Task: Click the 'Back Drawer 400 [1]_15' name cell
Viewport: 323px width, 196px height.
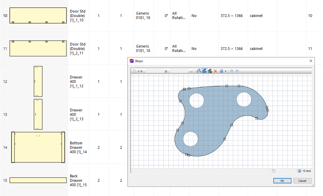Action: (78, 180)
